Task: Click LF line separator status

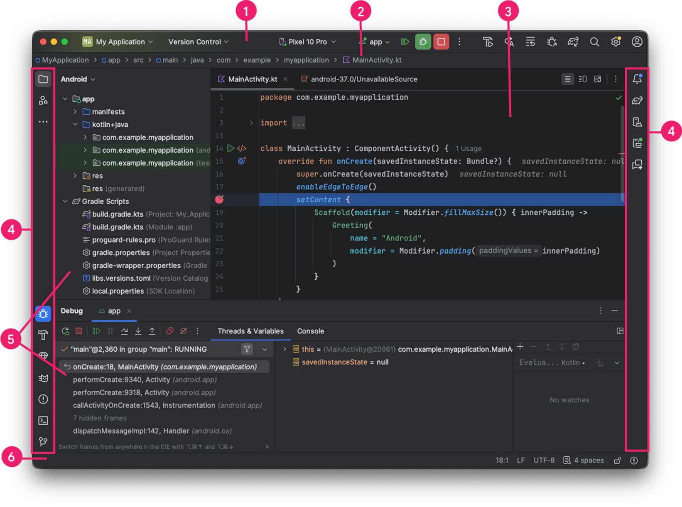Action: [521, 460]
